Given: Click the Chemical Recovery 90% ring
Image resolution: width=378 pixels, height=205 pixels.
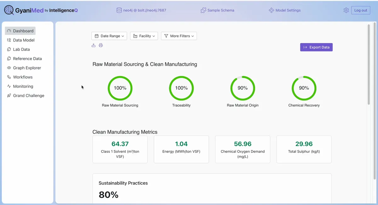Looking at the screenshot, I should pos(304,88).
